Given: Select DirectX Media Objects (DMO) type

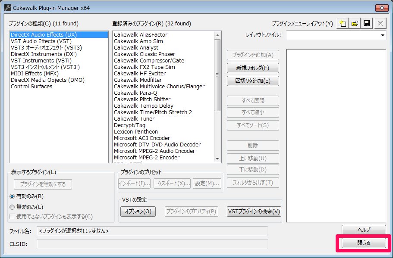Looking at the screenshot, I should pos(59,80).
